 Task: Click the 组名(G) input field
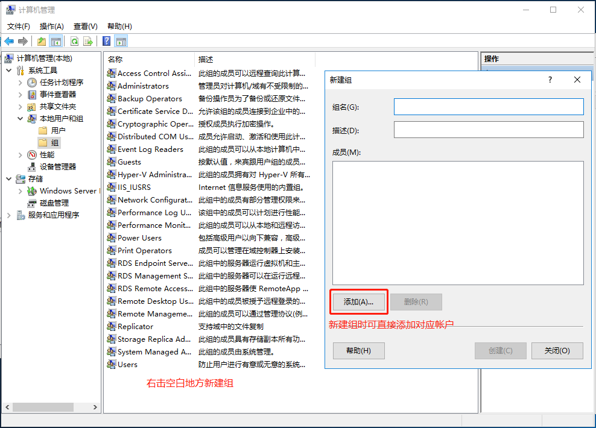(488, 107)
